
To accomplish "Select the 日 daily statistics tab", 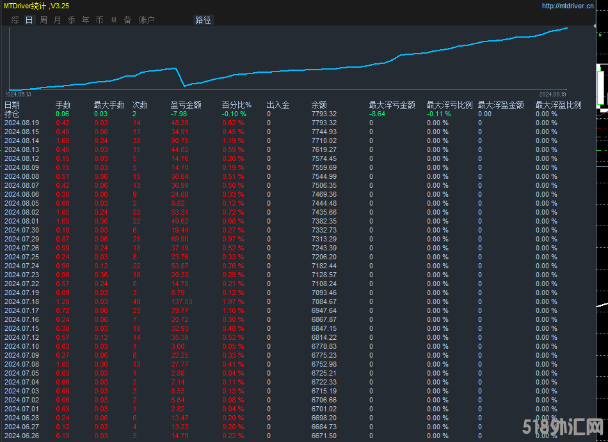I will click(x=29, y=20).
